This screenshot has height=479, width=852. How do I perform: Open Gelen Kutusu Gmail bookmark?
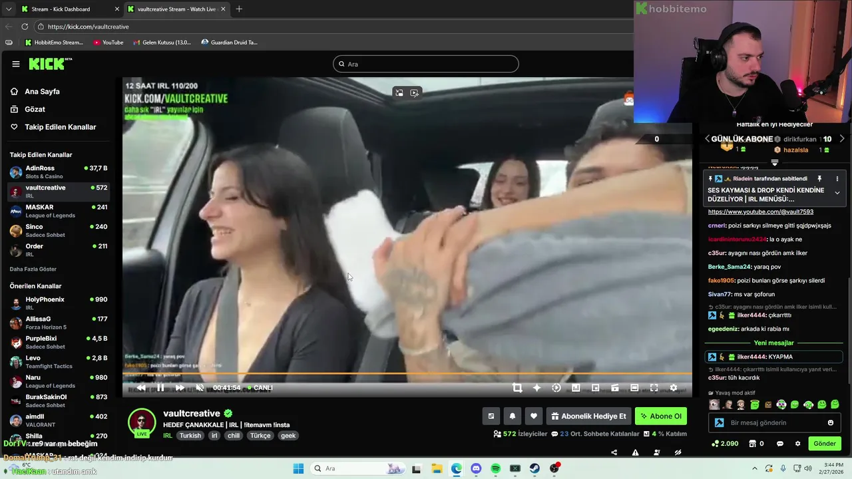[x=162, y=43]
